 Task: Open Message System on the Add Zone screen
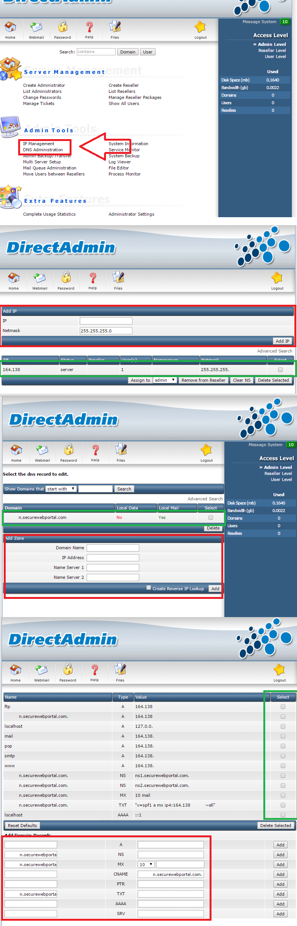[266, 445]
